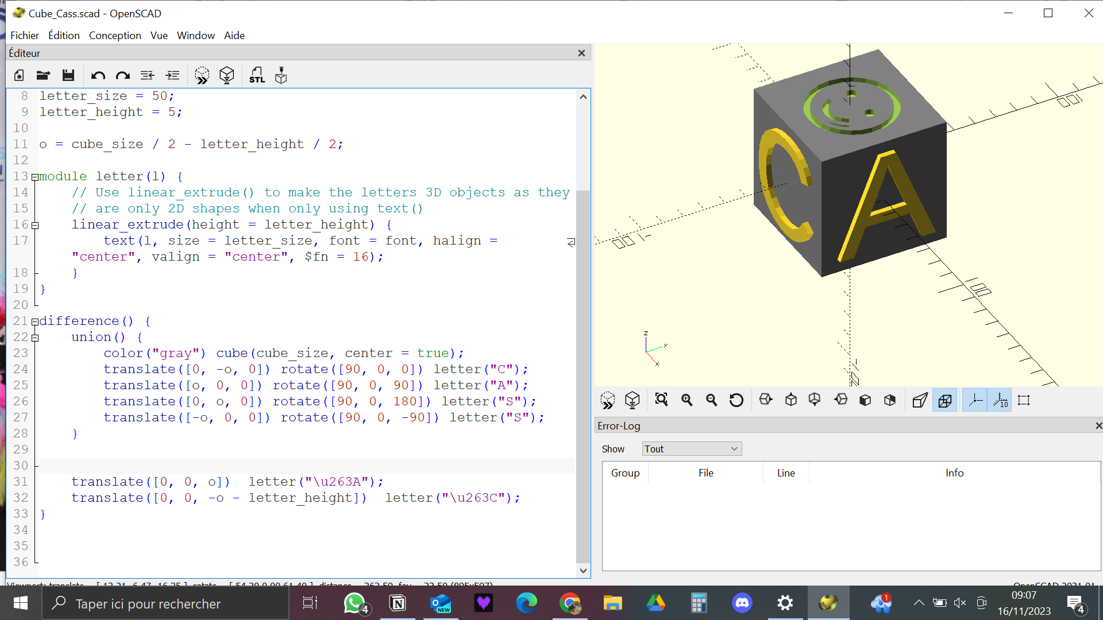Zoom in on the 3D view
This screenshot has height=620, width=1103.
pyautogui.click(x=687, y=400)
